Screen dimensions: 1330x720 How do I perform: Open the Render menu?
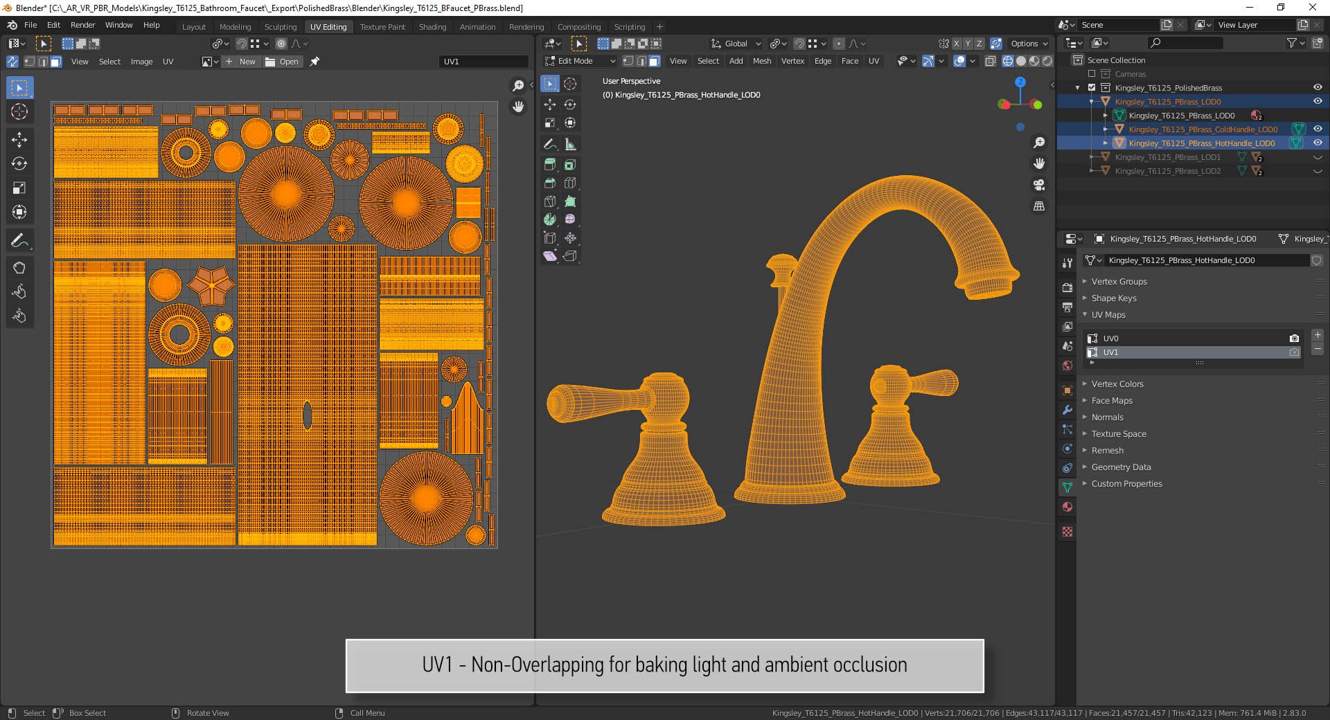pos(82,25)
